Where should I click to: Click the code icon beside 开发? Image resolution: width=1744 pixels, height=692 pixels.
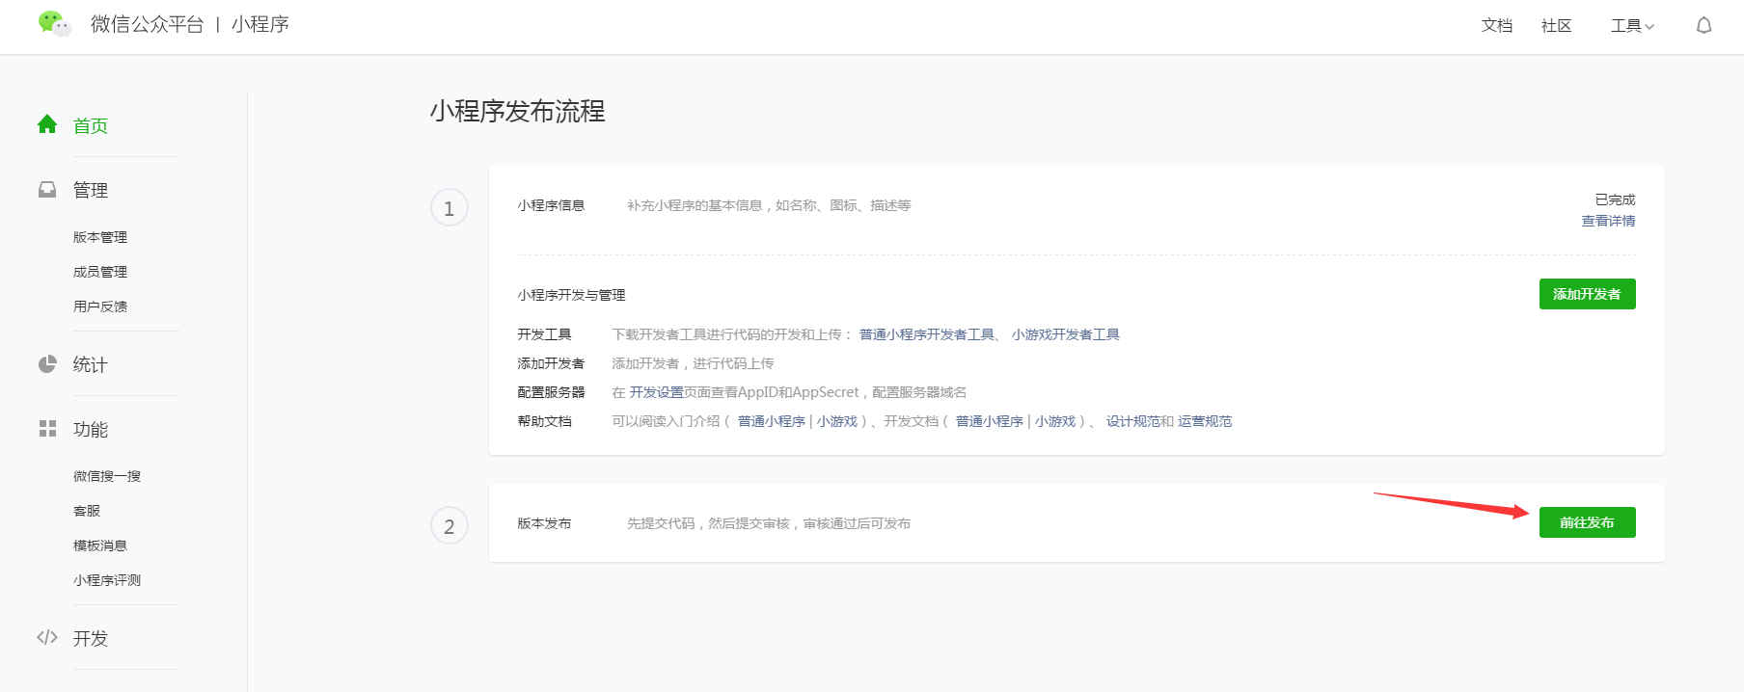(x=47, y=637)
